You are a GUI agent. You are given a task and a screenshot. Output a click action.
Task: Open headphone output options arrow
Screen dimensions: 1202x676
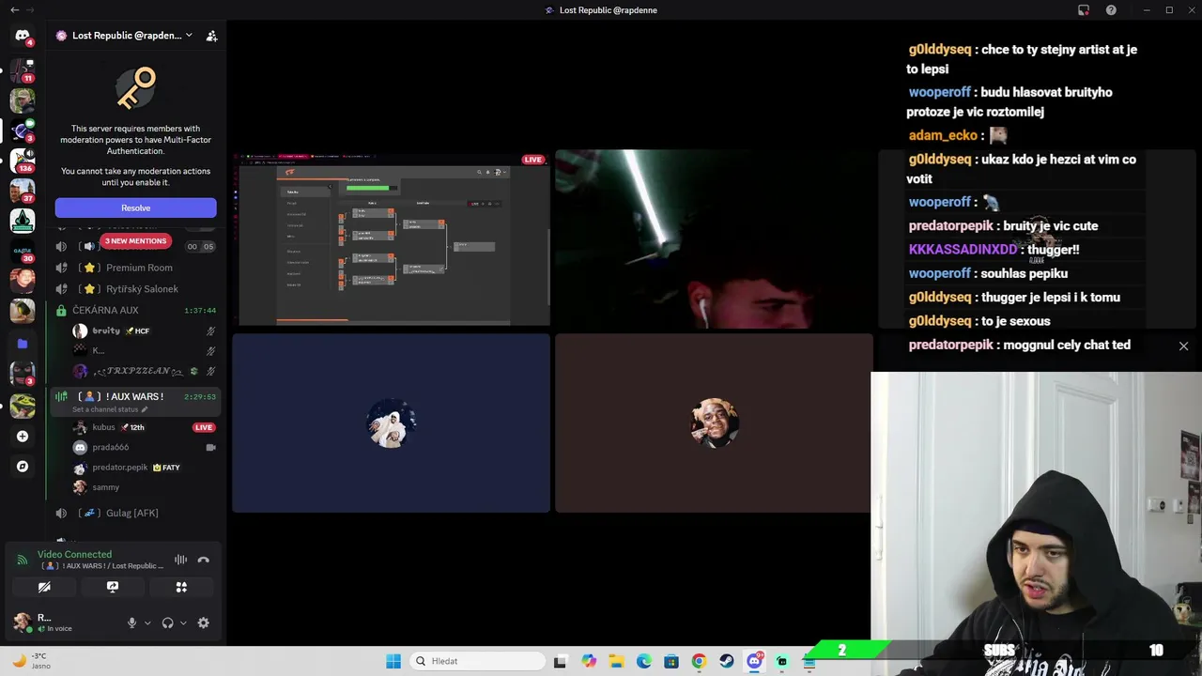183,622
